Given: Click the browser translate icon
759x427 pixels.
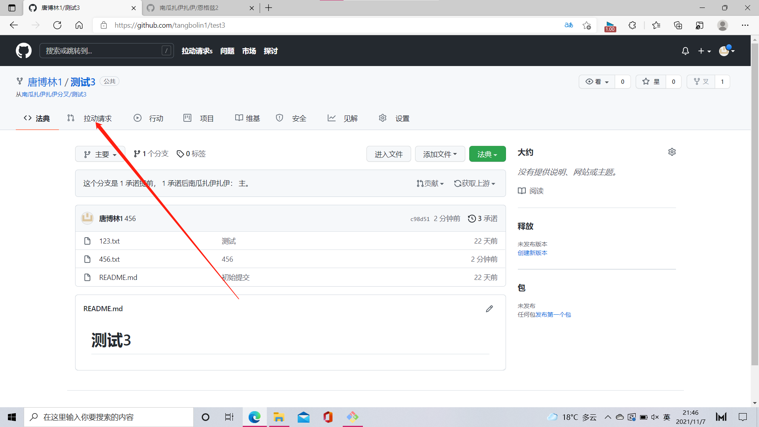Looking at the screenshot, I should click(568, 25).
